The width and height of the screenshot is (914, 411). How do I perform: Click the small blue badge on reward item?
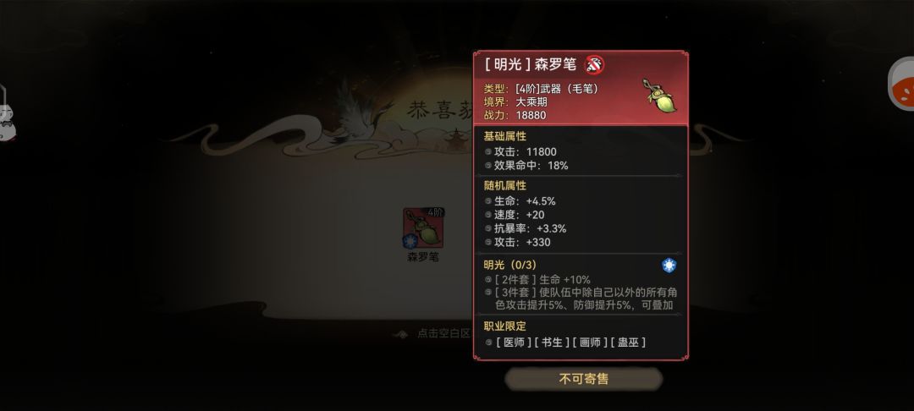pos(410,241)
